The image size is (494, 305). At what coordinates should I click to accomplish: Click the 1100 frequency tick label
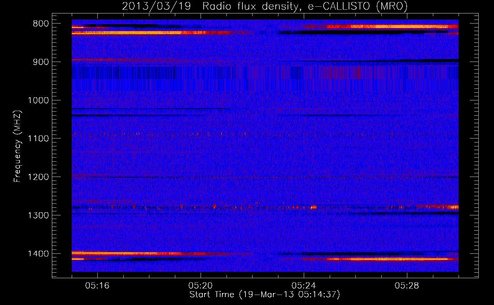(x=38, y=139)
